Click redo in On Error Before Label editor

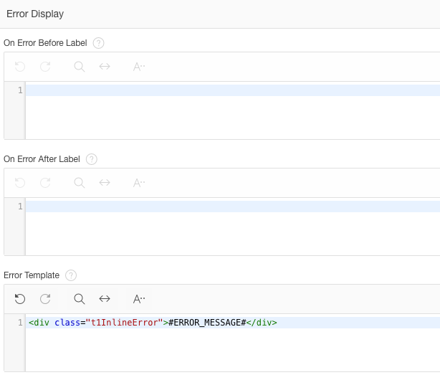coord(45,67)
